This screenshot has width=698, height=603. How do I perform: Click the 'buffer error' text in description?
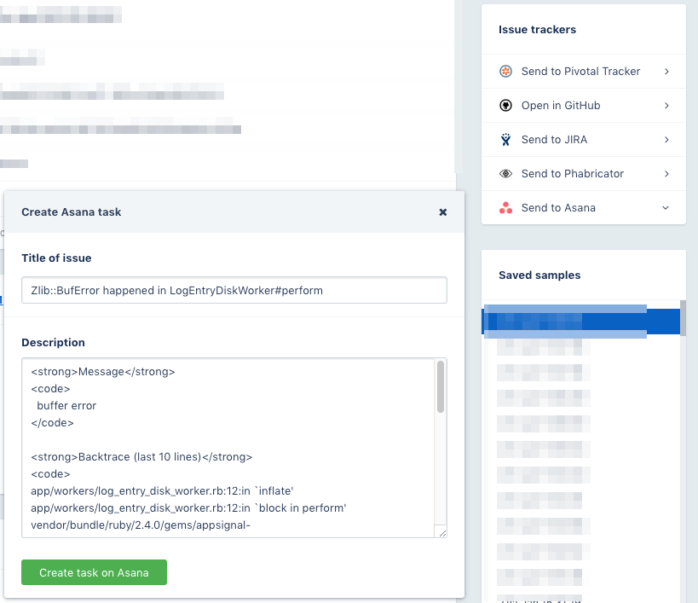pos(66,406)
